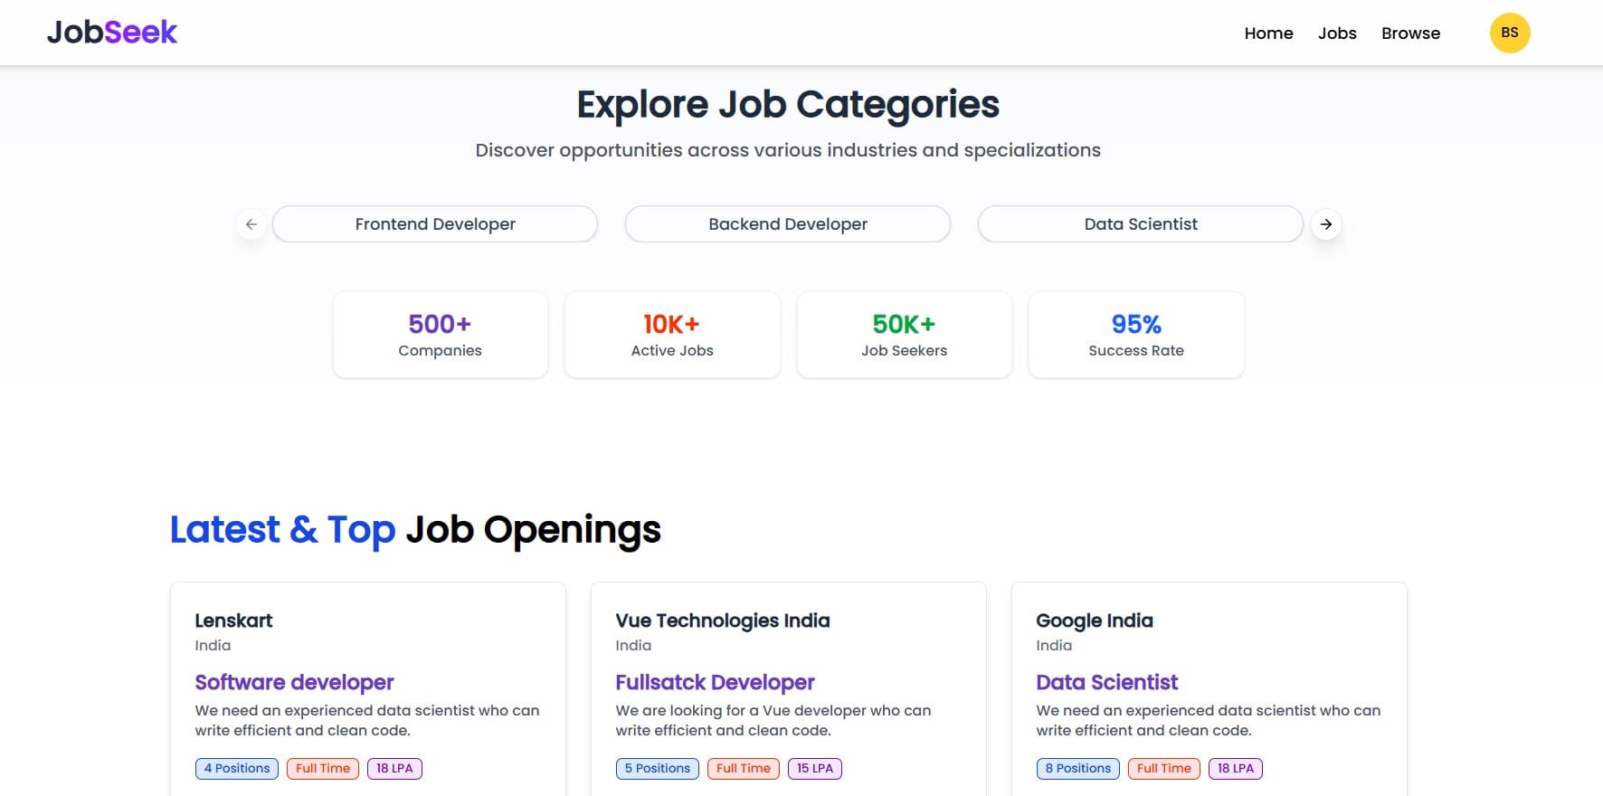The width and height of the screenshot is (1603, 796).
Task: Select the 18 LPA badge on Google India
Action: [x=1236, y=768]
